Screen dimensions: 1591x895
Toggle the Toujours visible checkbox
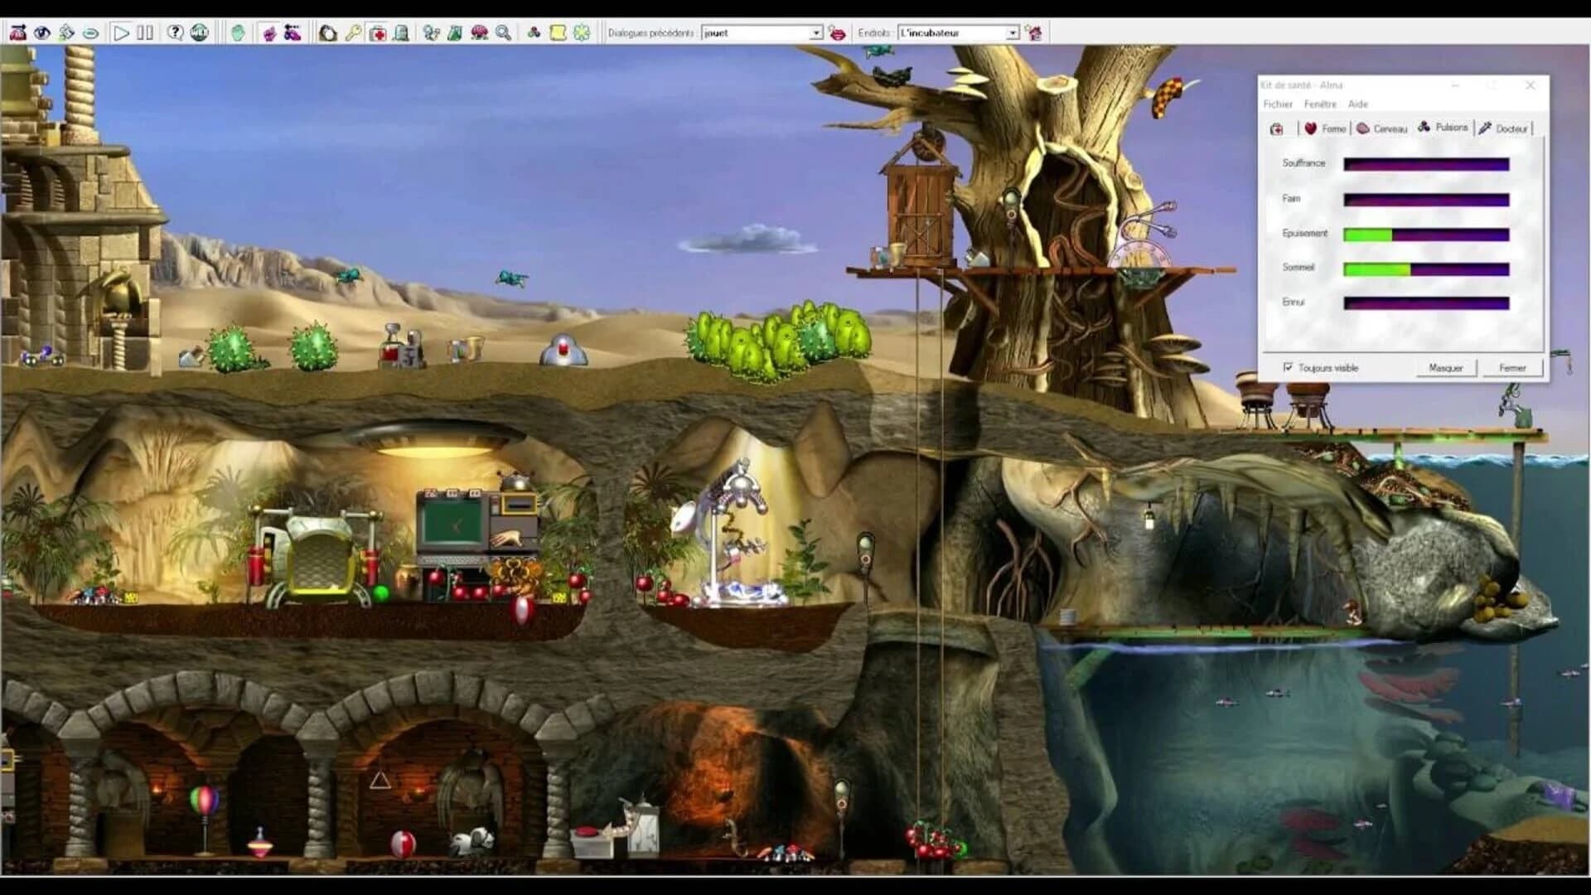coord(1289,366)
